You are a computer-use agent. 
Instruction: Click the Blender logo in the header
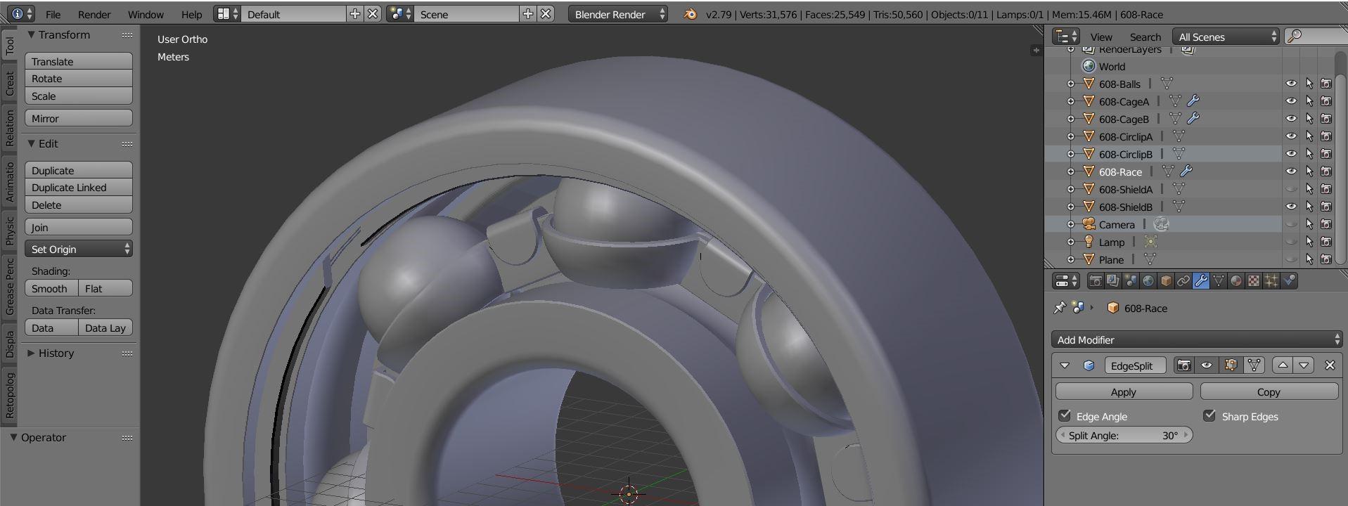[x=690, y=14]
